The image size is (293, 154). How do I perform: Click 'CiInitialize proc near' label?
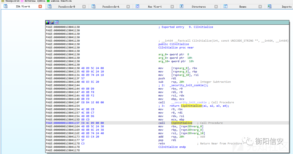(176, 48)
